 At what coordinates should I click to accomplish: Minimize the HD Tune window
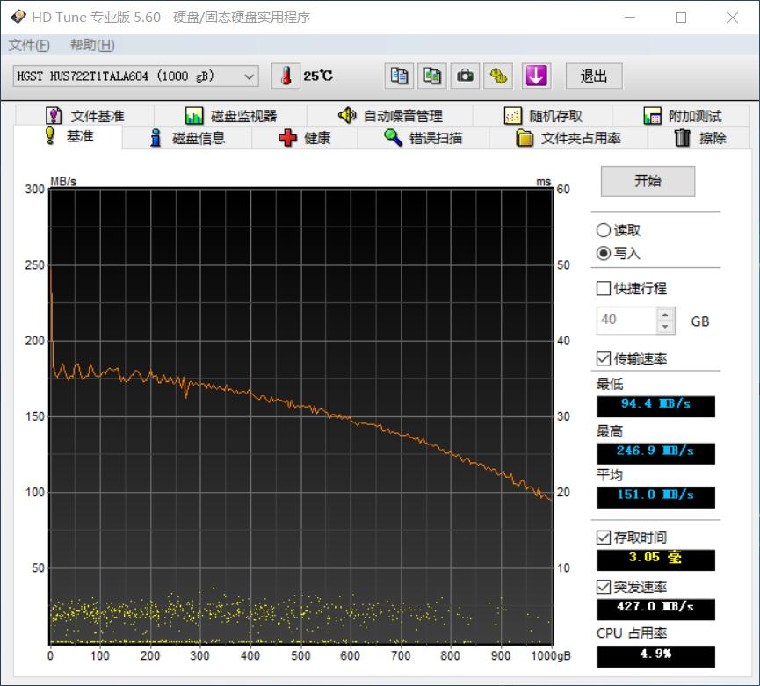click(x=630, y=18)
